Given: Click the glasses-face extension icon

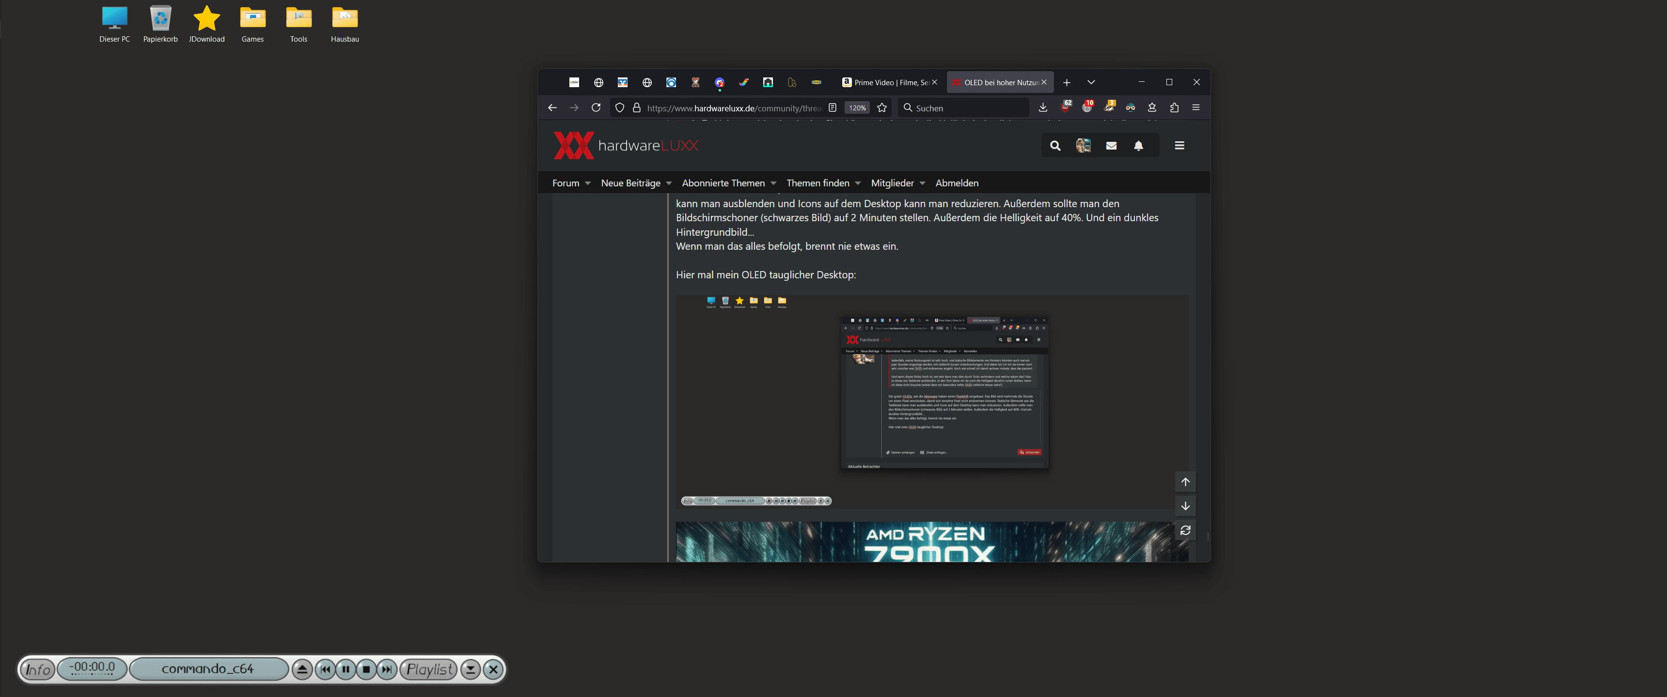Looking at the screenshot, I should [1131, 108].
